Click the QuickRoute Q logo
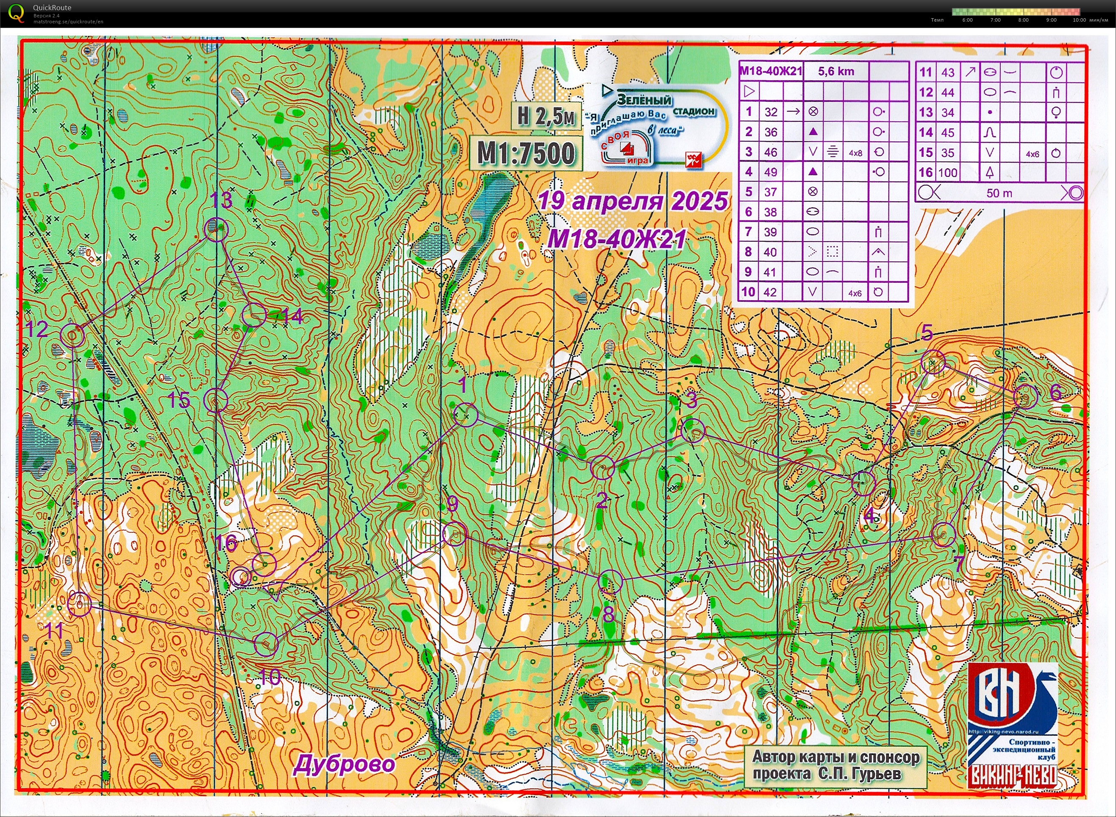The height and width of the screenshot is (817, 1116). coord(16,13)
